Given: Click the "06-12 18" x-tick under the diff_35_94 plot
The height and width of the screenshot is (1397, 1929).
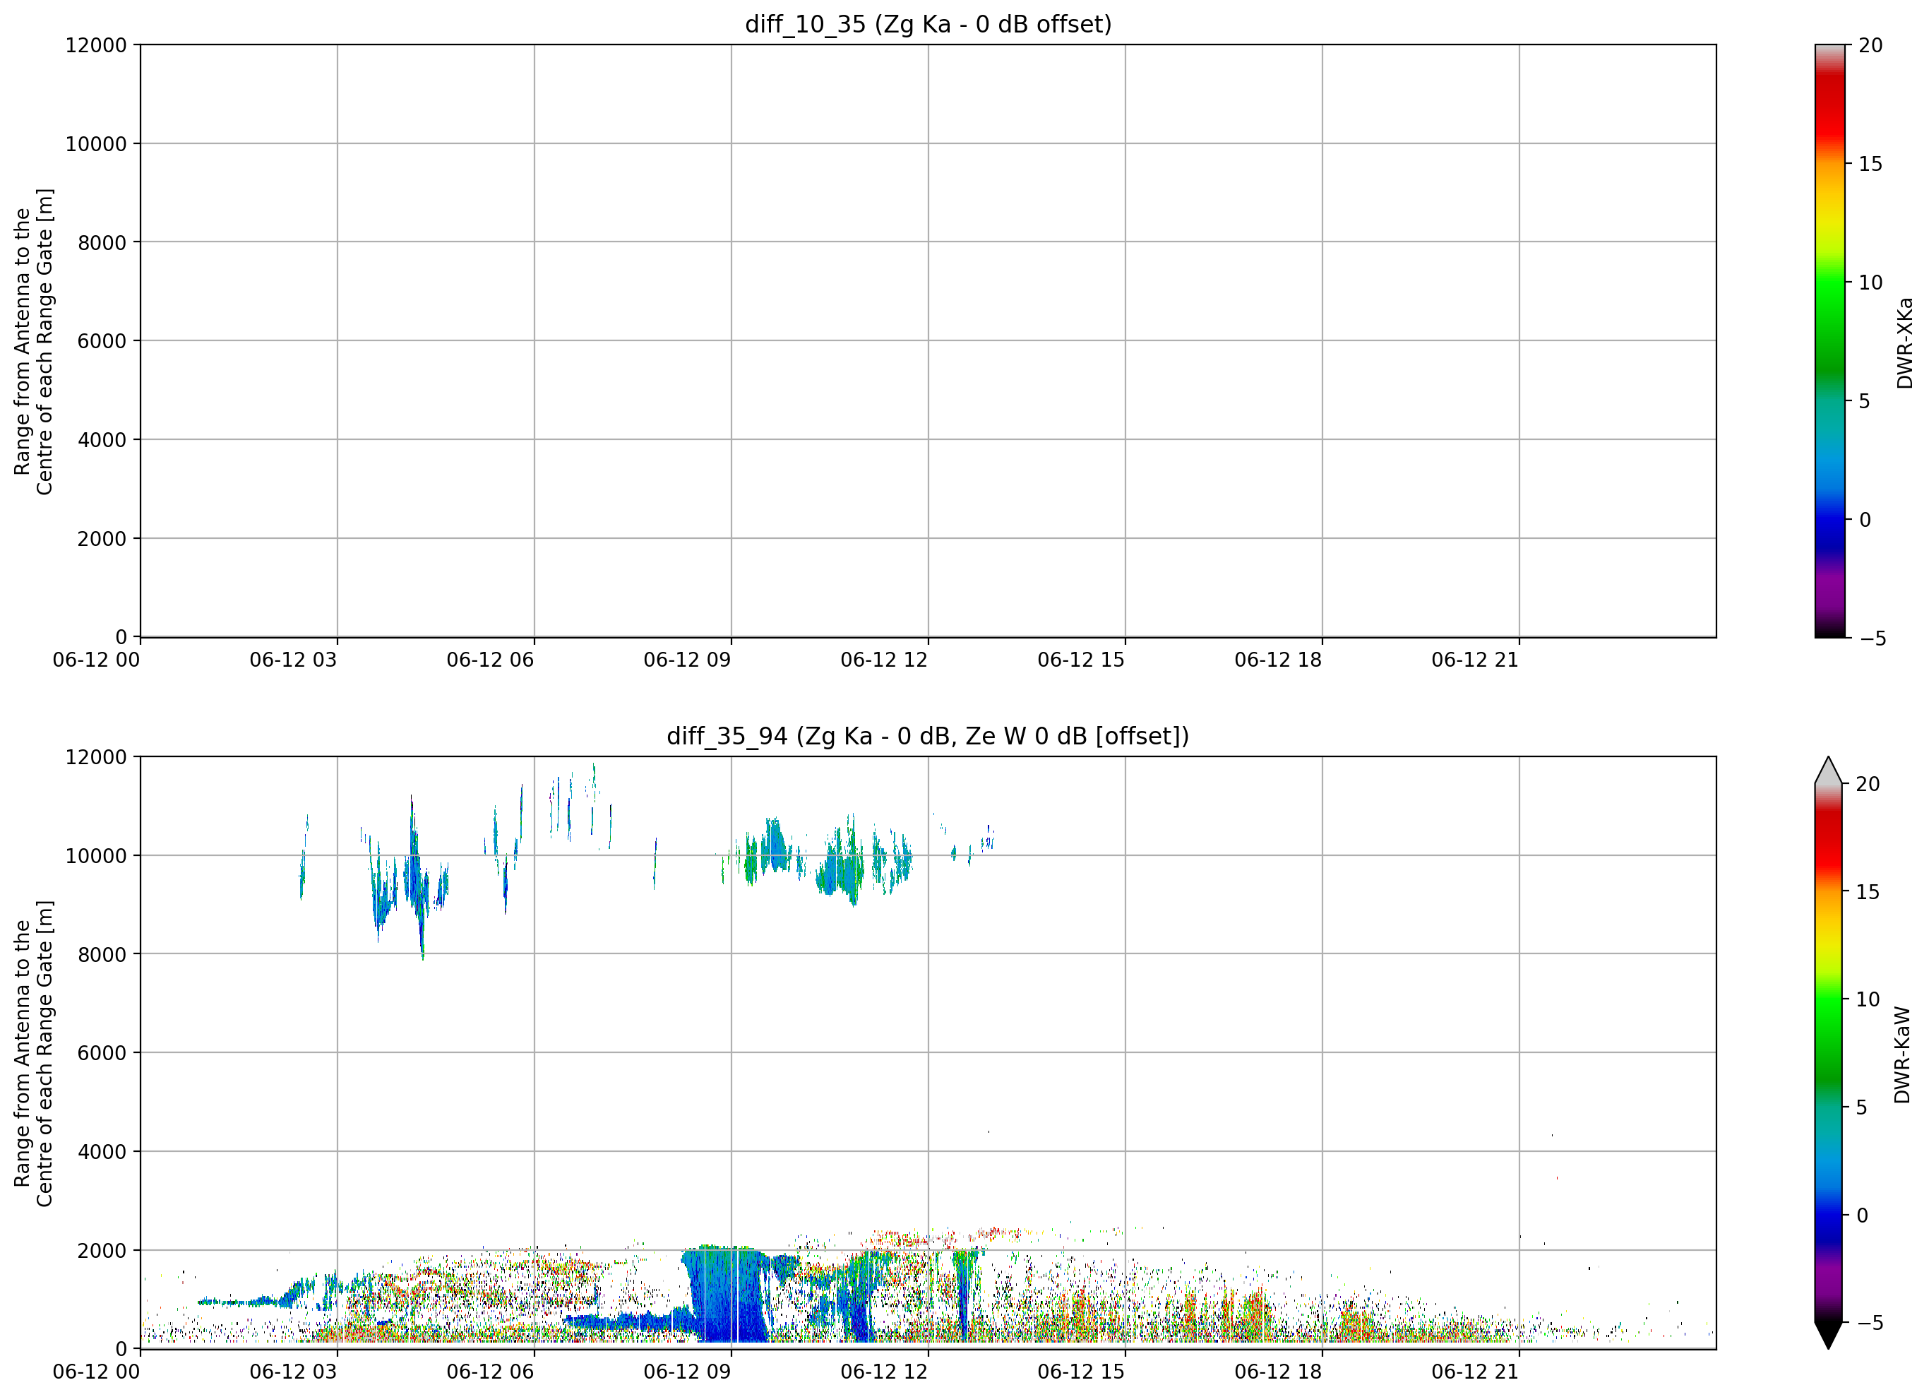Looking at the screenshot, I should tap(1278, 1372).
